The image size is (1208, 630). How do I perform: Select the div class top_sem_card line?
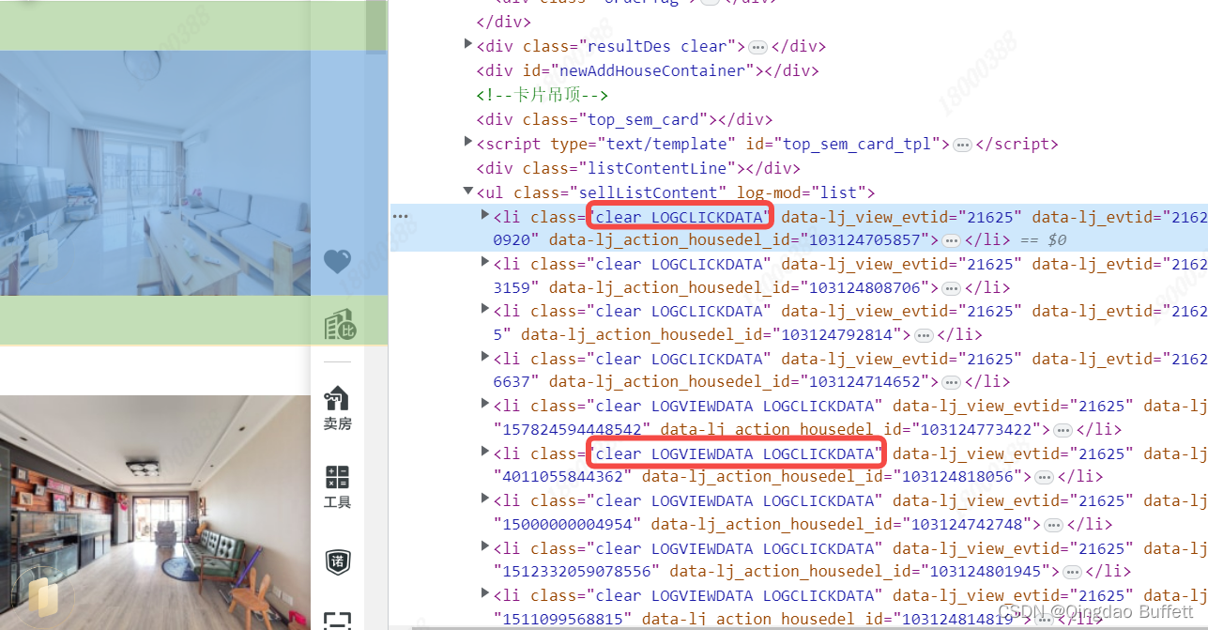tap(624, 119)
